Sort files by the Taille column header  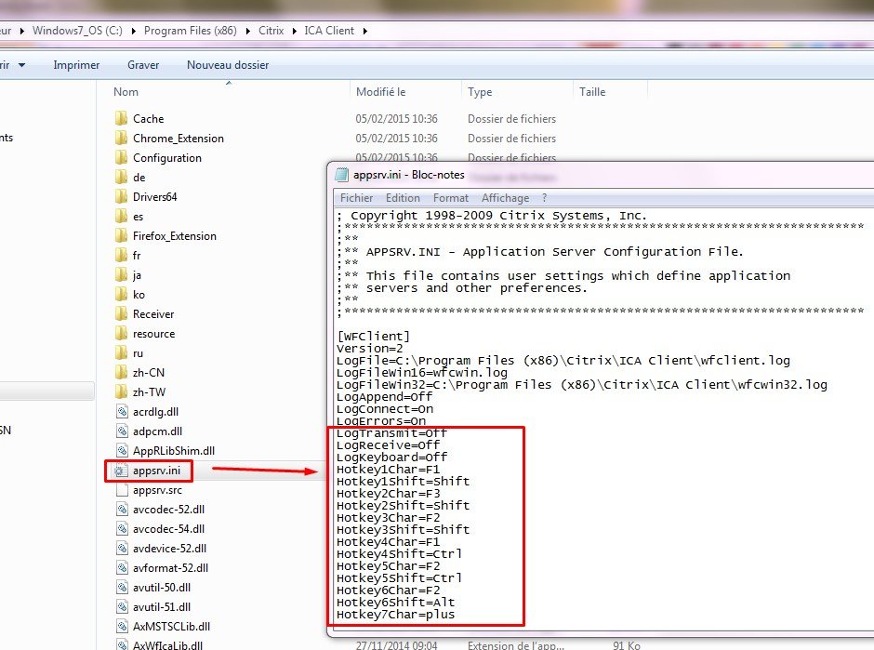592,92
